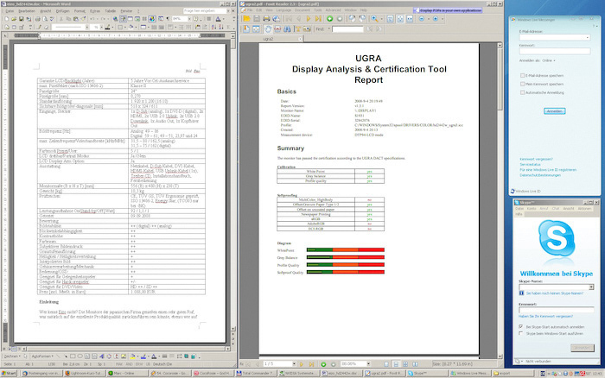Enable Automatische Anmeldung in Messenger

pos(522,92)
